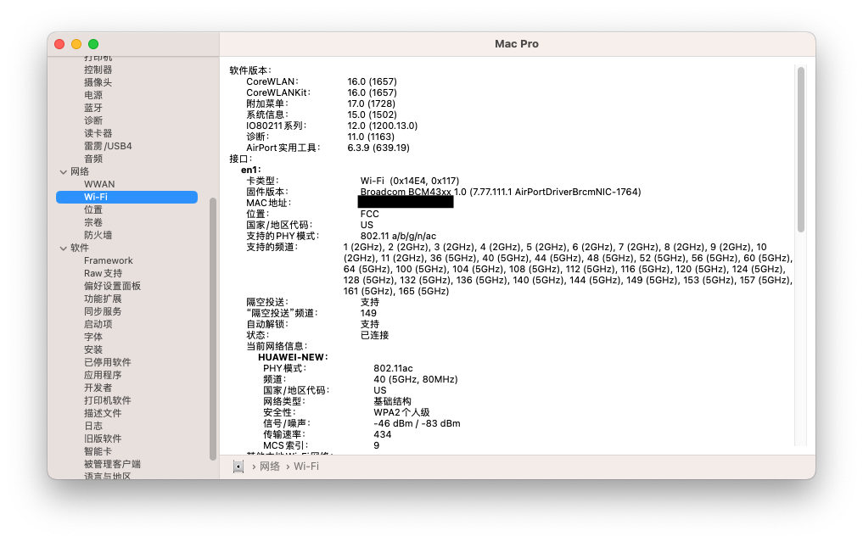Click the CoreWLAN 16.0 (1657) value
863x542 pixels.
[x=372, y=82]
